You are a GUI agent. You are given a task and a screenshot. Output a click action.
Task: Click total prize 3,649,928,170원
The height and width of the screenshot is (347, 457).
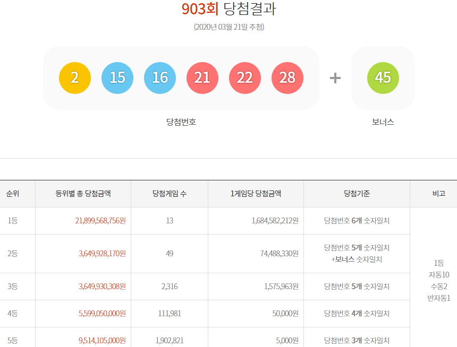coord(103,254)
